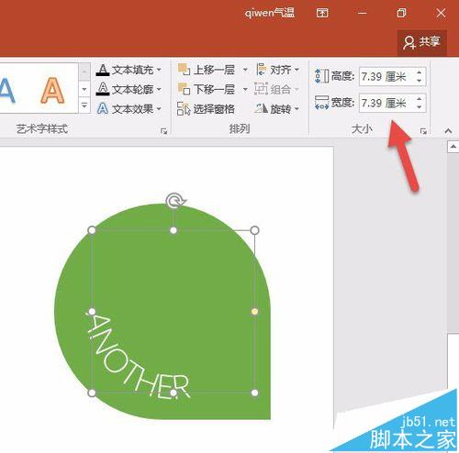459x453 pixels.
Task: Open the 对齐 align dropdown
Action: tap(277, 70)
